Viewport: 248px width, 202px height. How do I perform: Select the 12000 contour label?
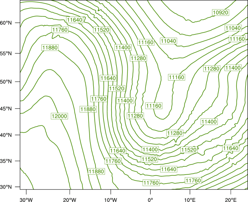tap(60, 116)
